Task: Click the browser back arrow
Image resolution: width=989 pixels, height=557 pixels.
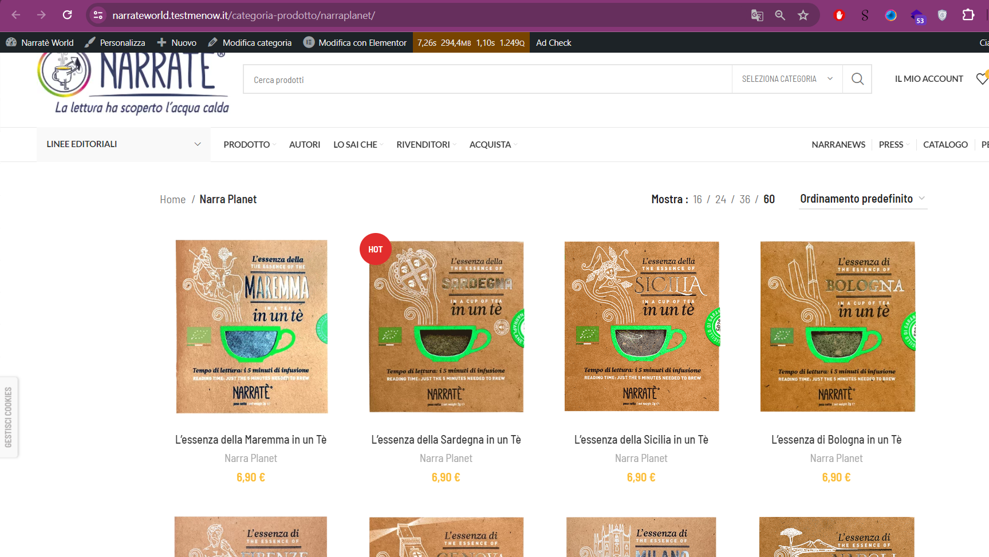Action: pos(16,15)
